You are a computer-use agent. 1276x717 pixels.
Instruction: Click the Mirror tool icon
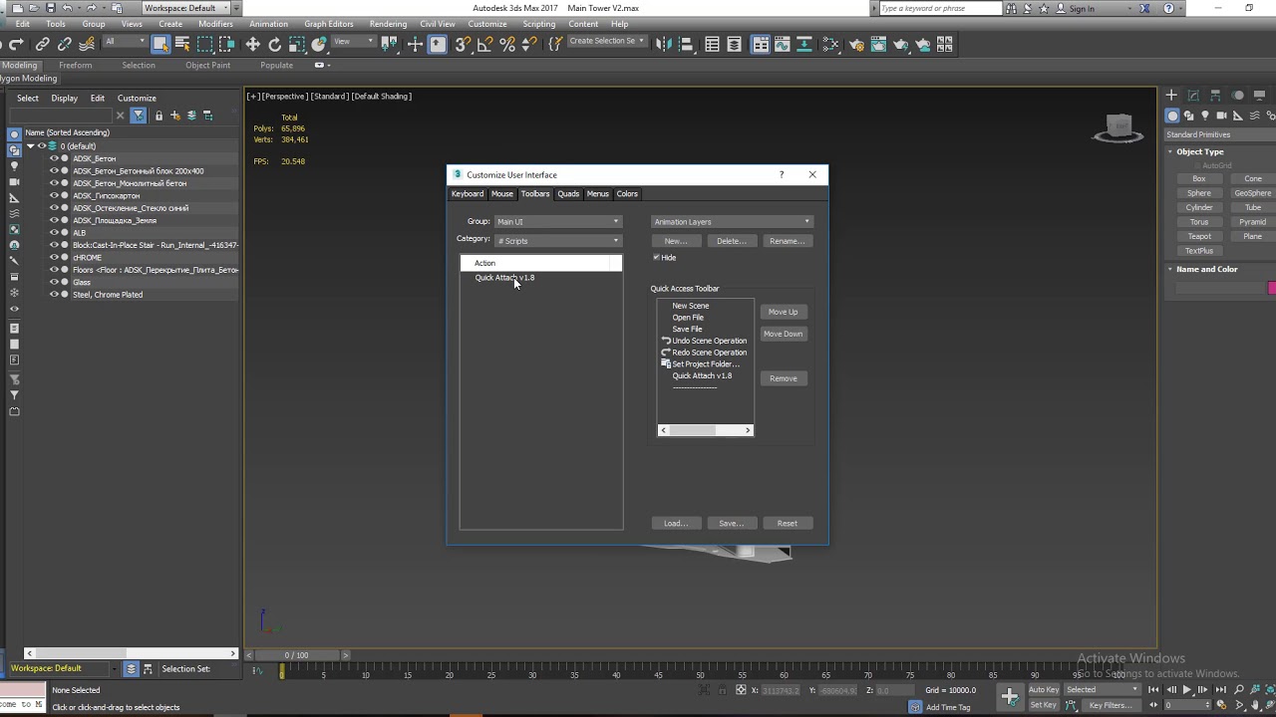tap(663, 45)
